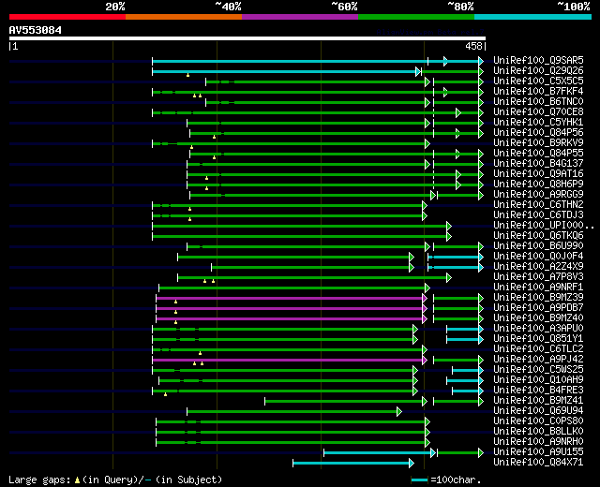Viewport: 600px width, 487px height.
Task: Select hit UniRef100_Q851Y1
Action: pos(538,339)
